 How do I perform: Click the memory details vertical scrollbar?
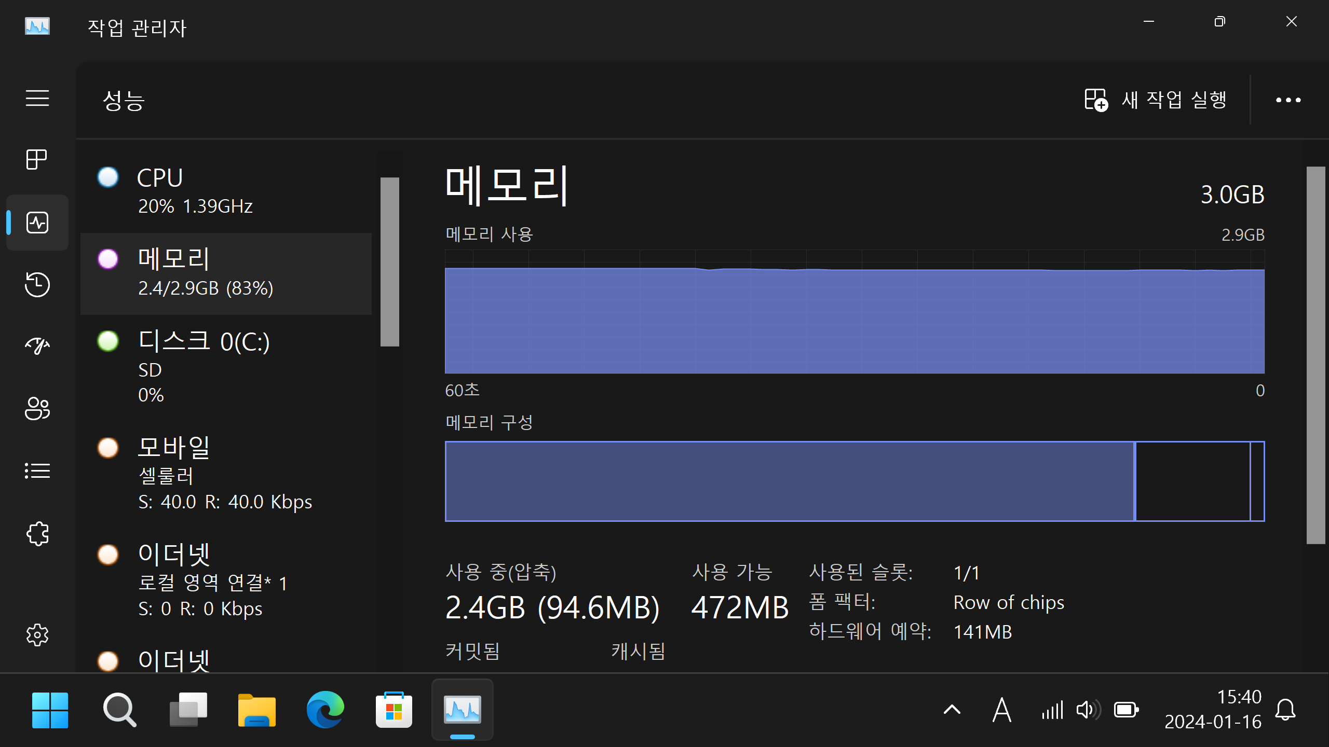1316,355
